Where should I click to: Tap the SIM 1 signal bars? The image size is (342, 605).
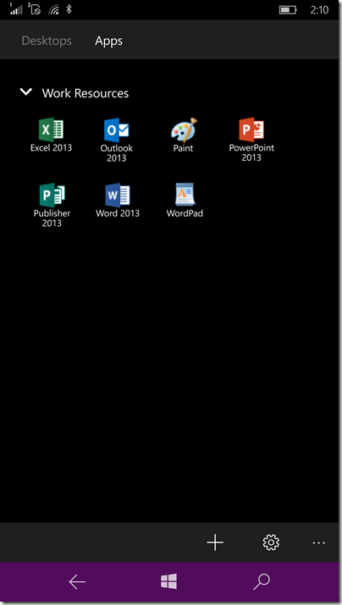(x=16, y=9)
